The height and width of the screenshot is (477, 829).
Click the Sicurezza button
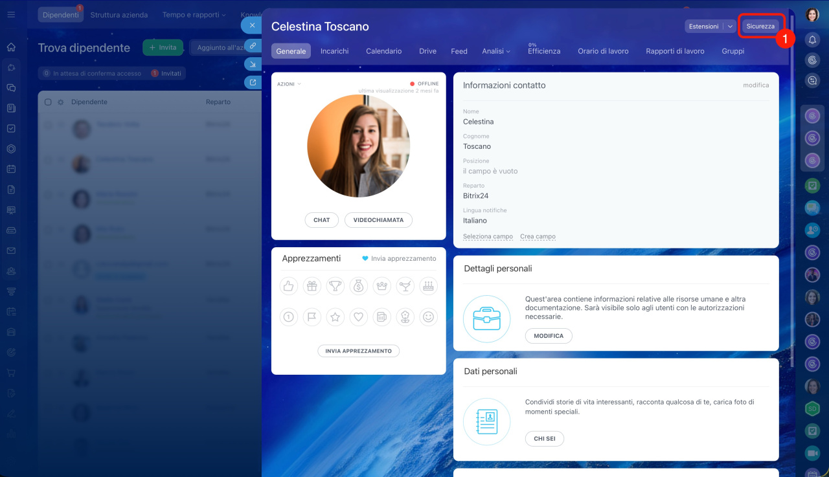click(760, 27)
